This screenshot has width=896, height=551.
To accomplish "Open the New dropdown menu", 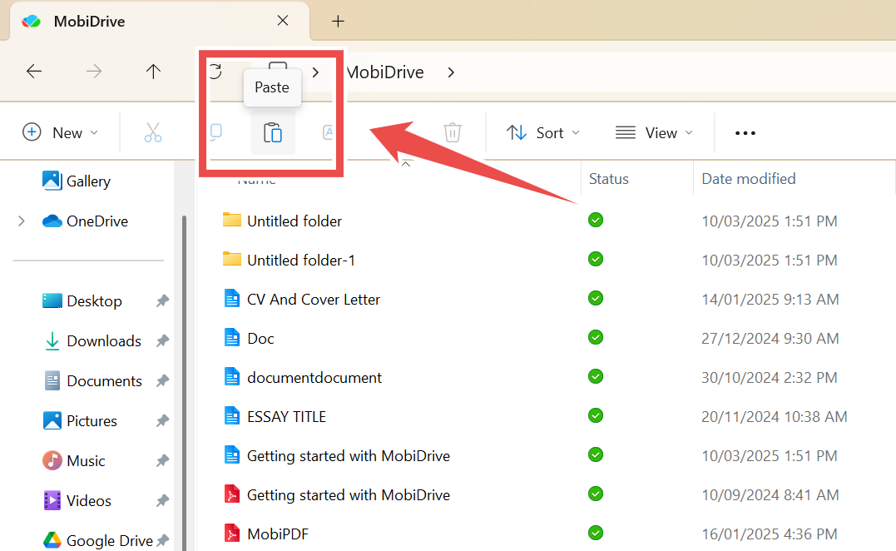I will [x=60, y=133].
